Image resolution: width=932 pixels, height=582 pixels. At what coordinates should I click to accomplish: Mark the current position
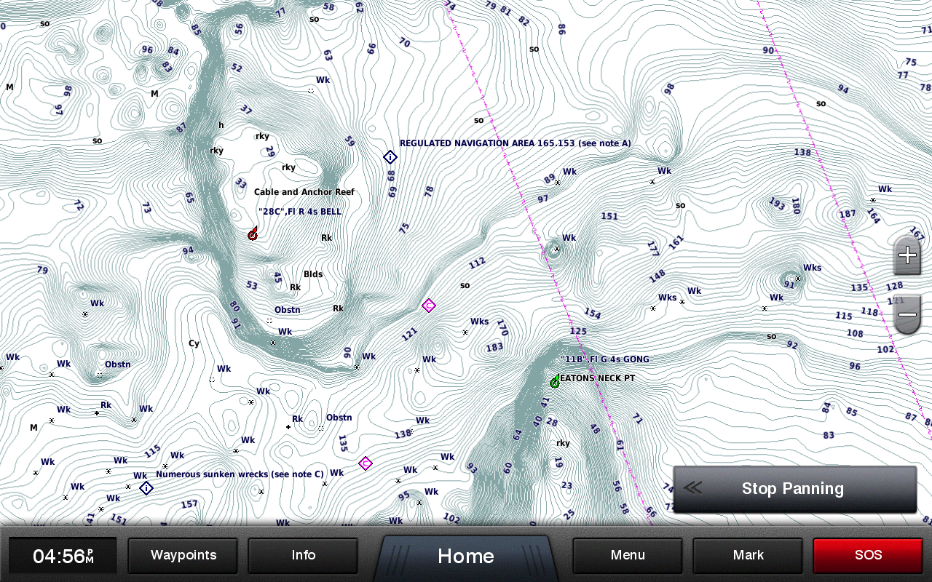747,555
